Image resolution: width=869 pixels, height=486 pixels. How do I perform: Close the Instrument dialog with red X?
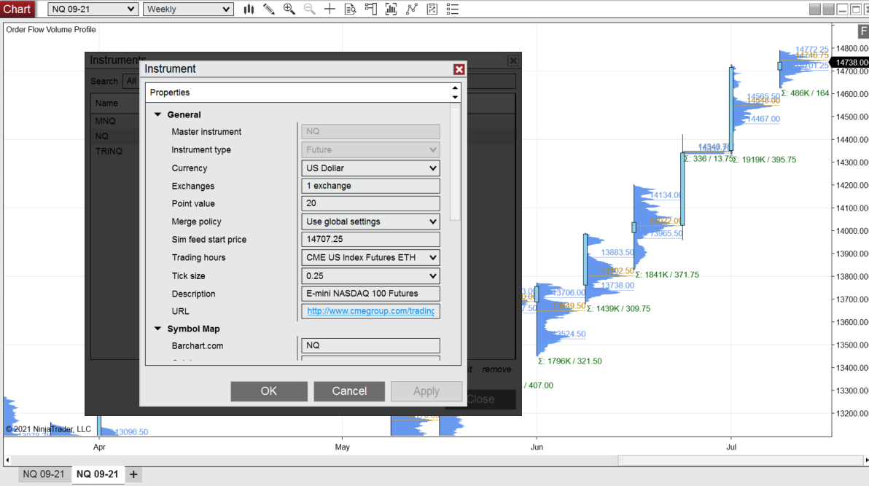click(459, 69)
